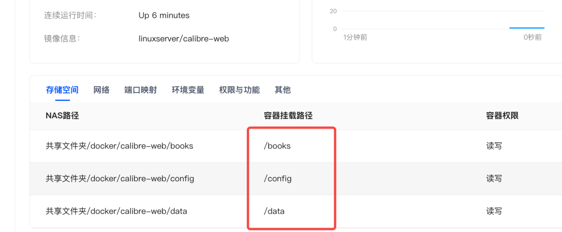Click 读写 permission in the /books row

click(x=494, y=146)
